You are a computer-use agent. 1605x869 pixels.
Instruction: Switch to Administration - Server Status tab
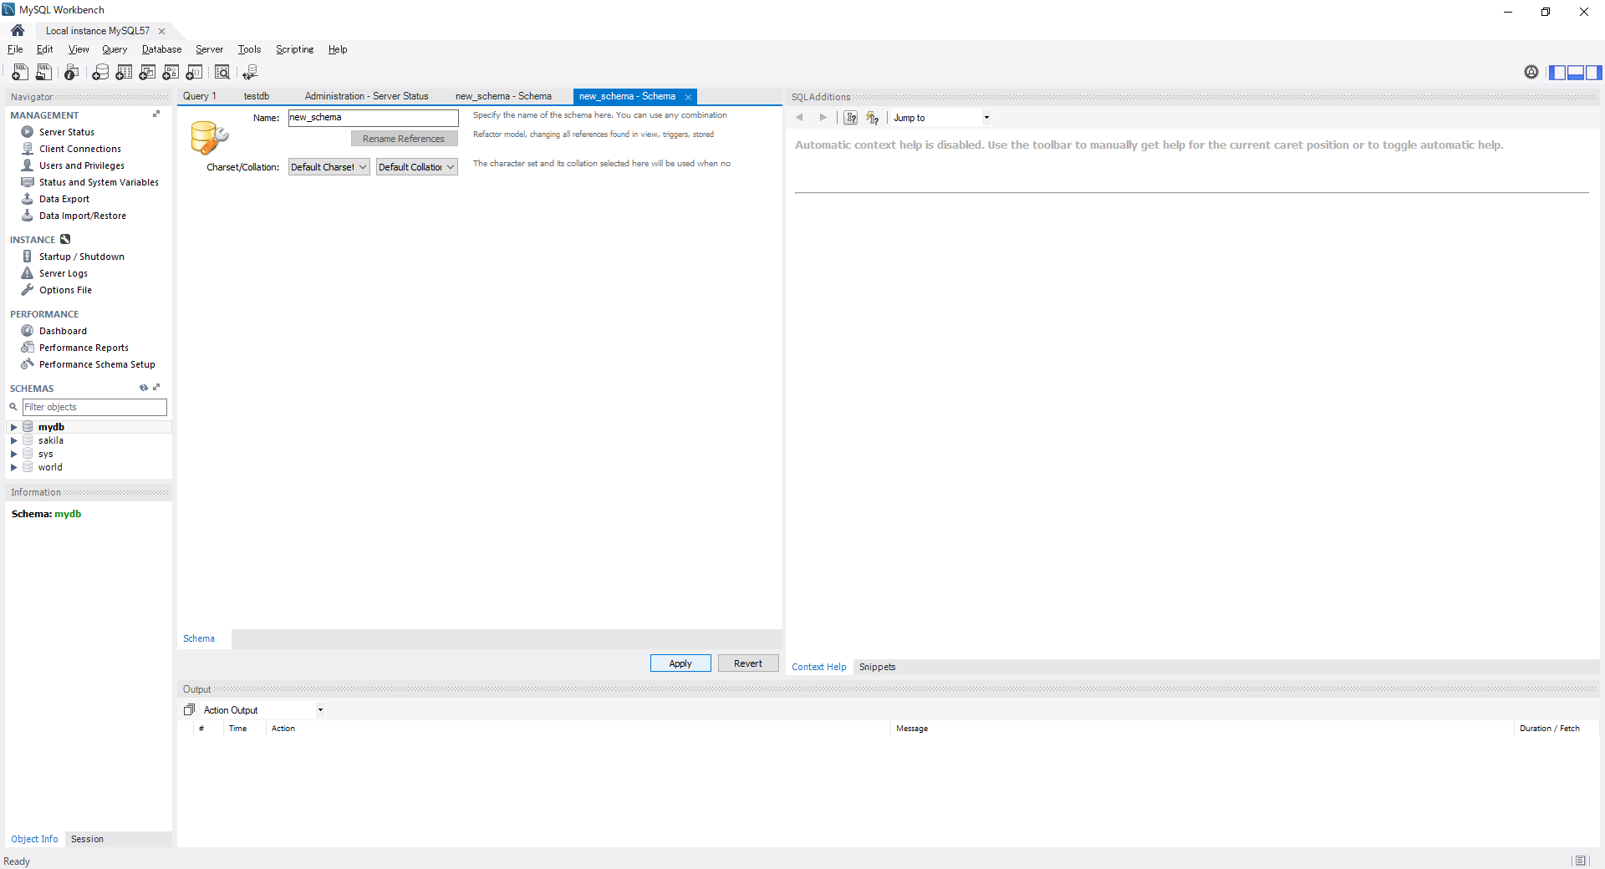point(366,96)
